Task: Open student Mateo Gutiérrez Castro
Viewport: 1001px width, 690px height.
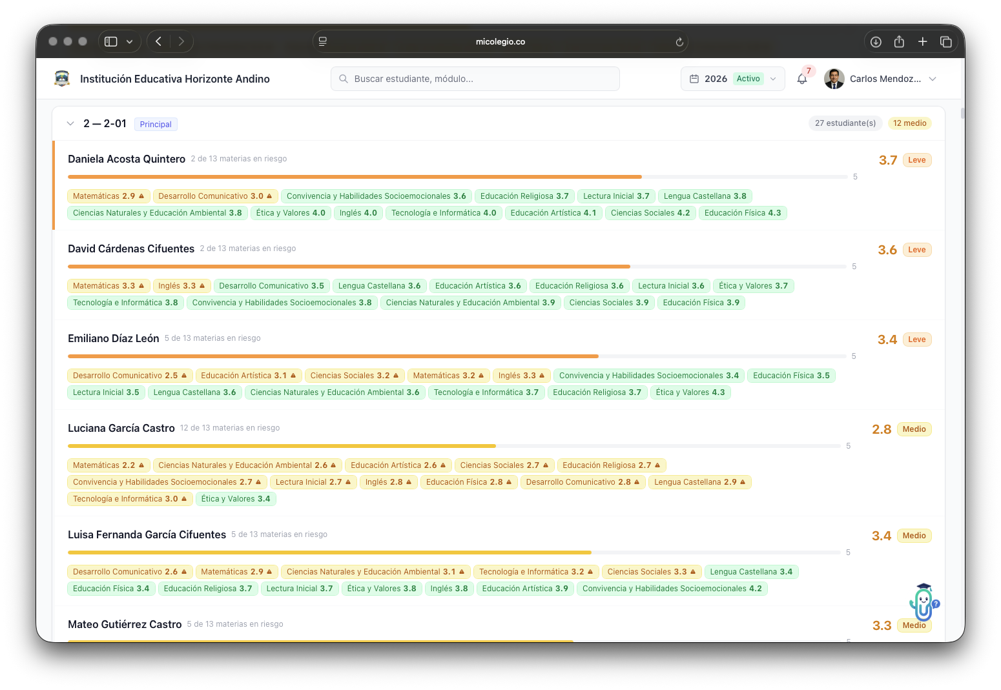Action: [125, 624]
